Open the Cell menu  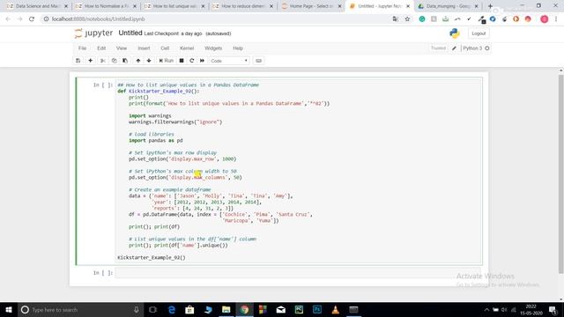tap(165, 48)
